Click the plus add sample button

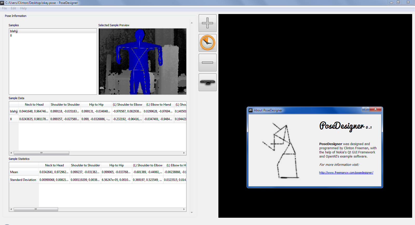208,23
